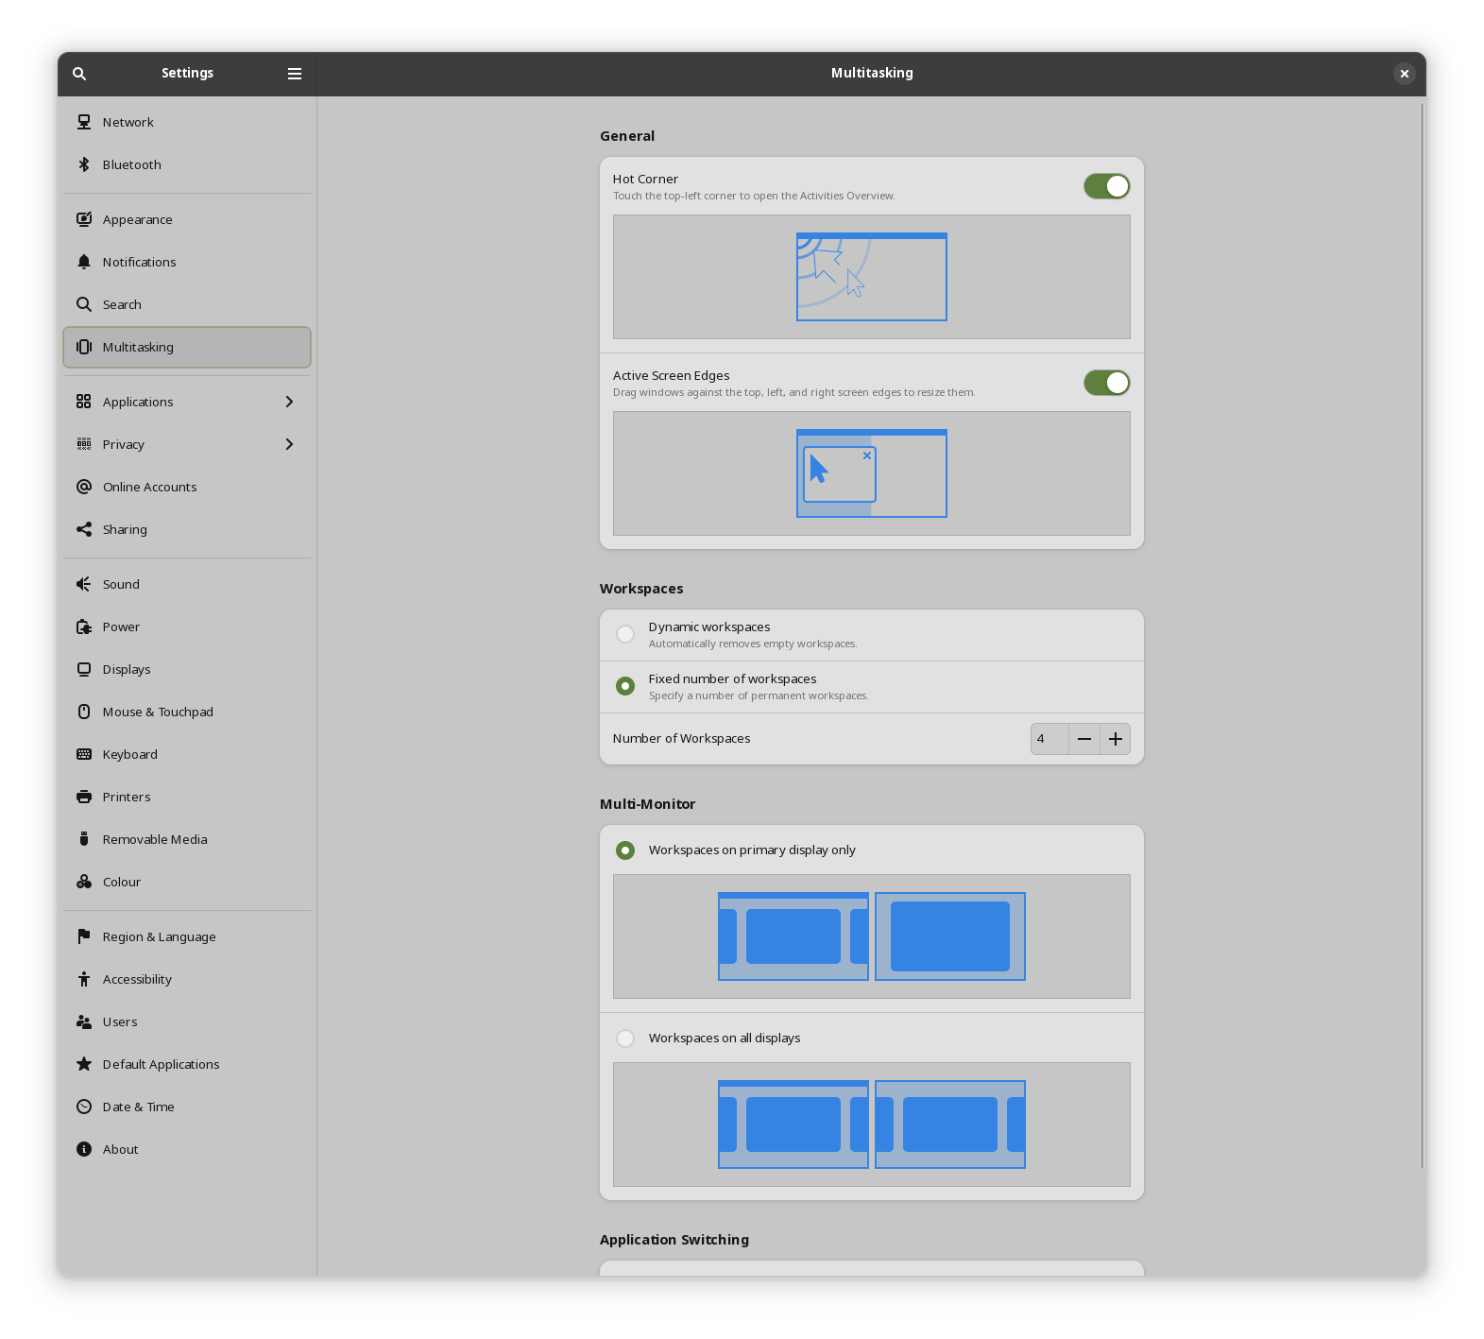Image resolution: width=1484 pixels, height=1339 pixels.
Task: Open the About label in sidebar
Action: coord(120,1149)
